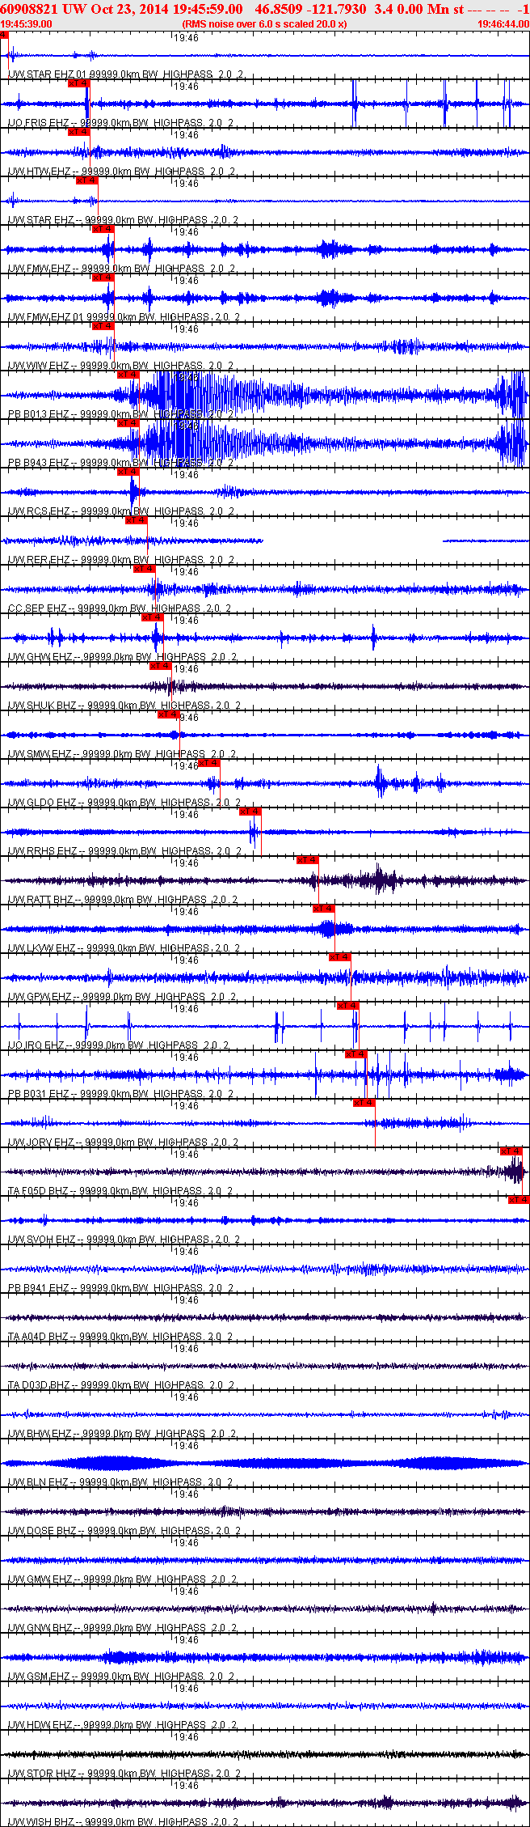Select the pick marker on the UW.GPW trace
The image size is (530, 1827).
[339, 957]
